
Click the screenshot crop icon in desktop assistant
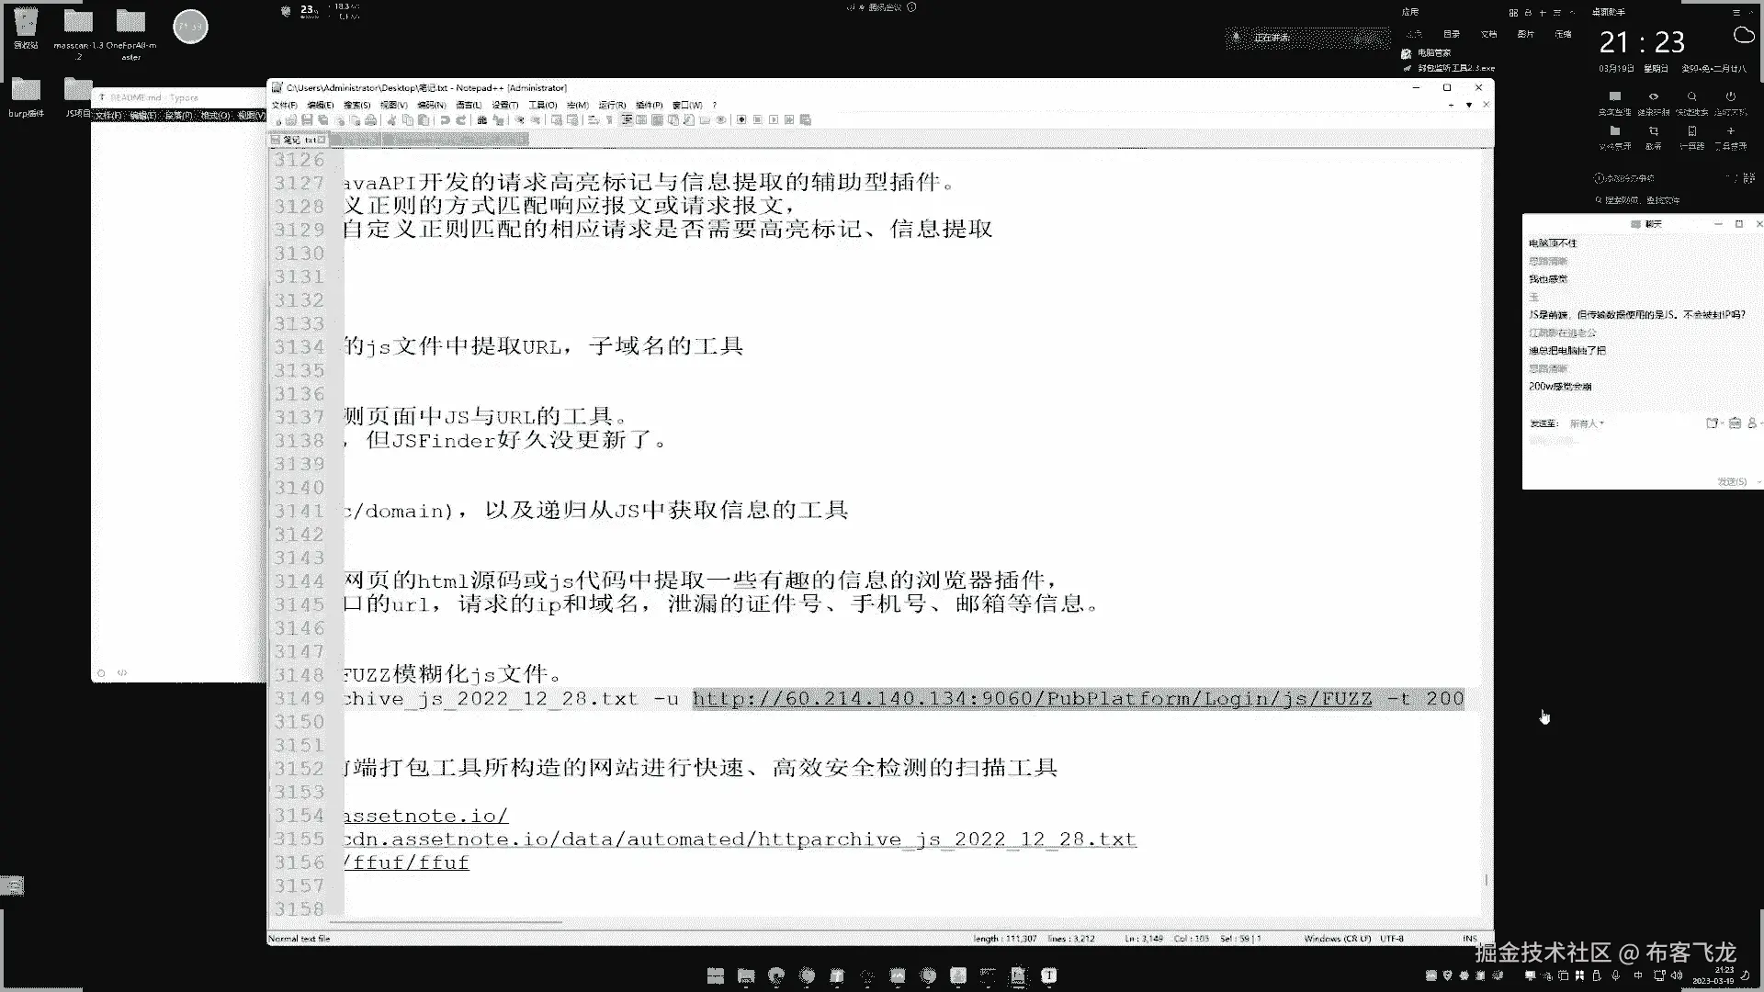(x=1653, y=131)
